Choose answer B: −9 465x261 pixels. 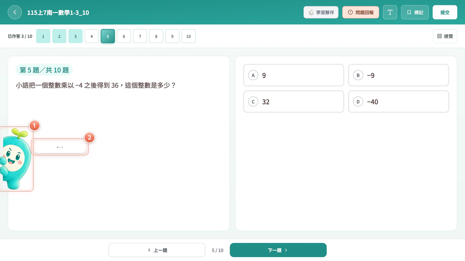click(x=398, y=75)
